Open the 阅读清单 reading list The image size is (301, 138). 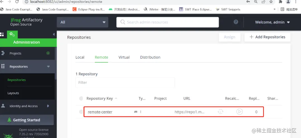point(290,9)
